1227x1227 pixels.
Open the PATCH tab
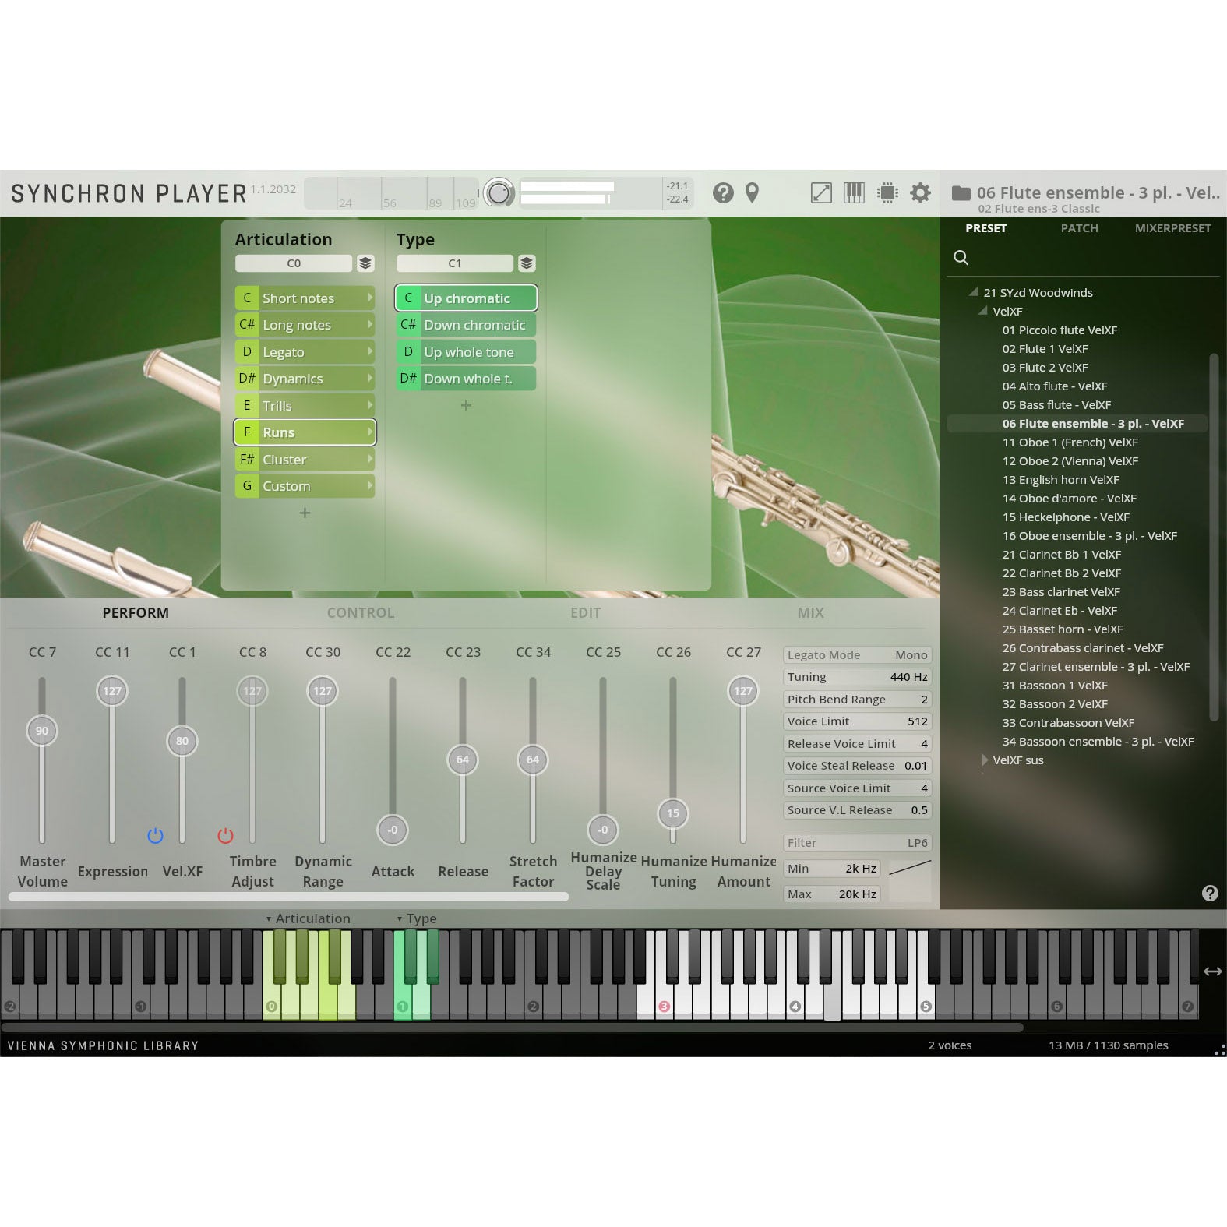click(x=1079, y=228)
